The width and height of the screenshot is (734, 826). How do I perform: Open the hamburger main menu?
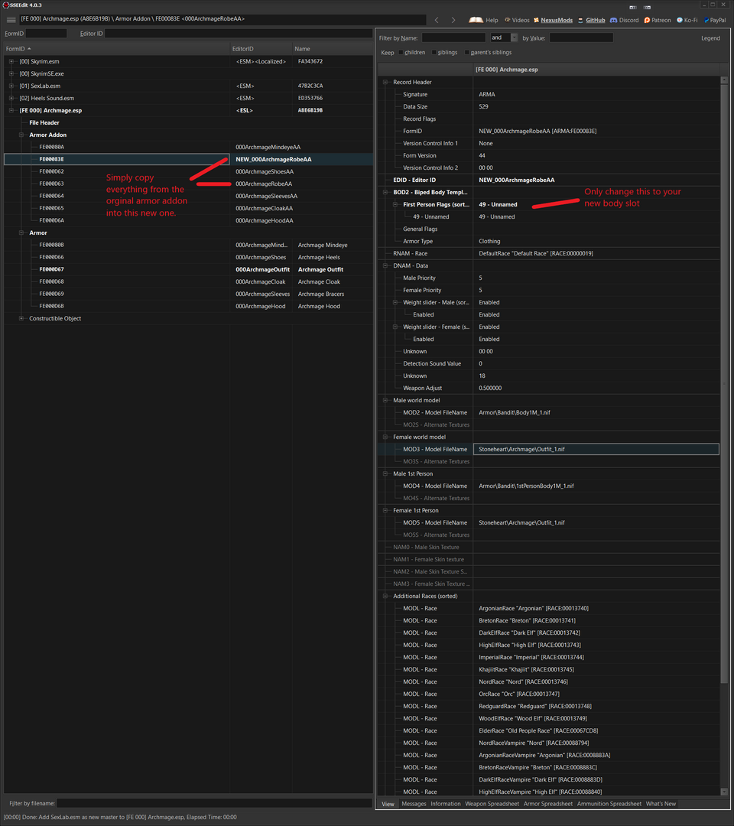[x=11, y=19]
